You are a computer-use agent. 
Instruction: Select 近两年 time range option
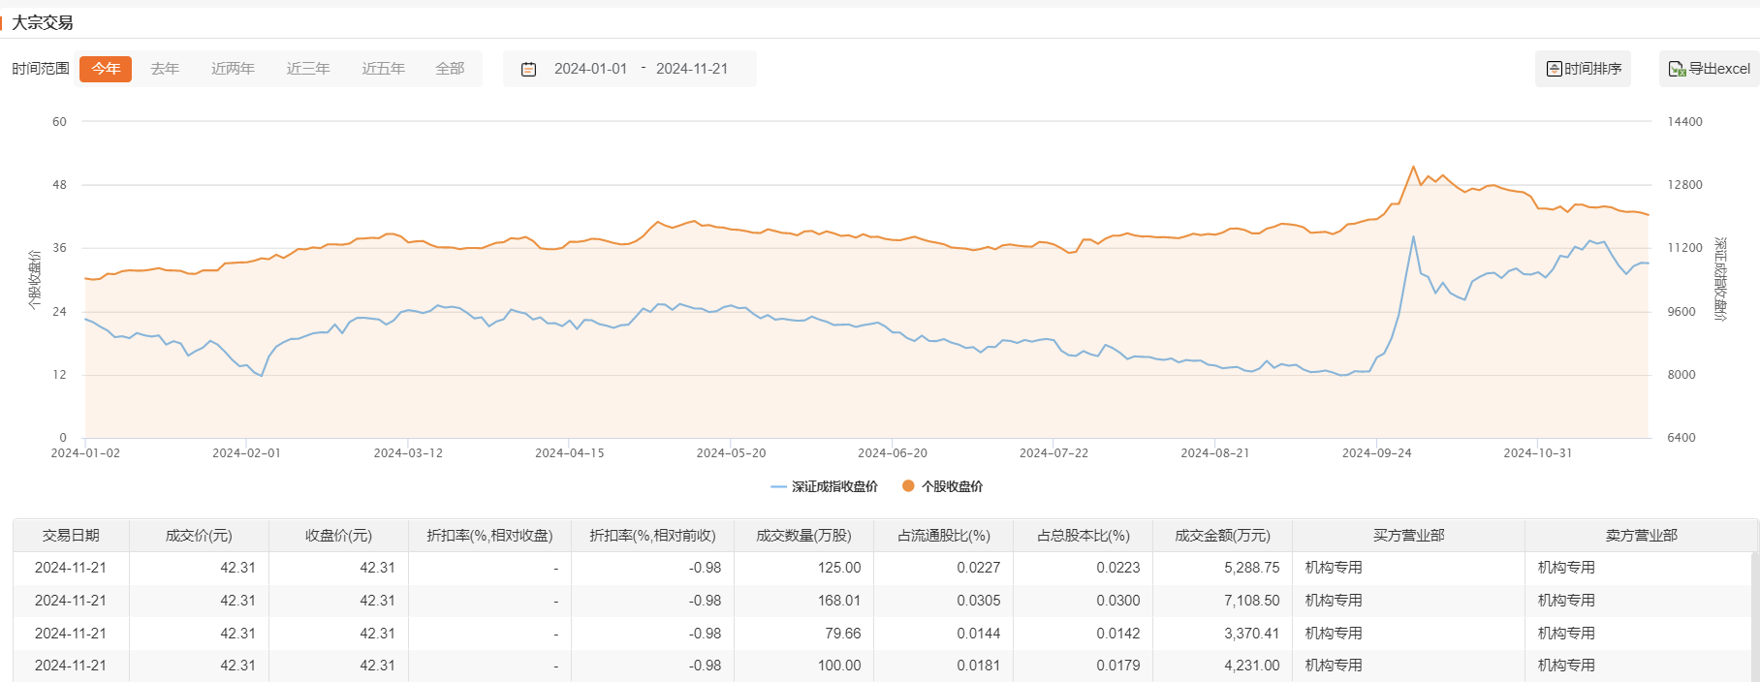pyautogui.click(x=233, y=69)
